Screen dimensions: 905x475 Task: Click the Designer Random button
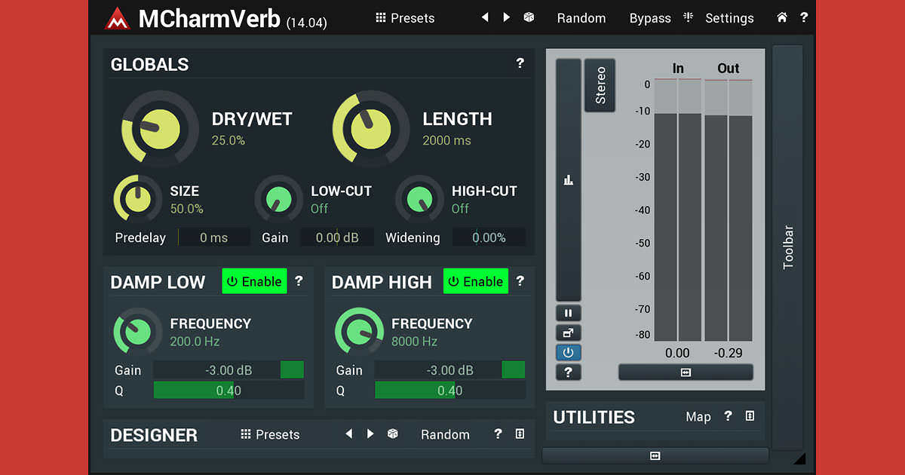445,434
